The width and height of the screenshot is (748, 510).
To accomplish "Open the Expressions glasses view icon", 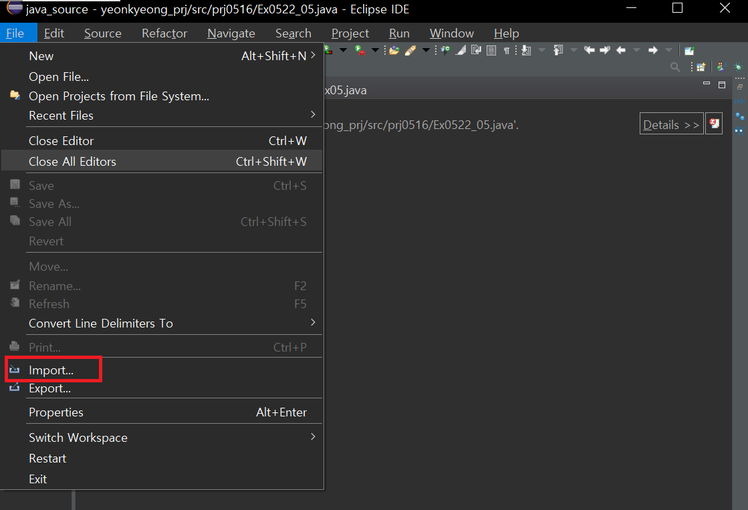I will pos(740,130).
